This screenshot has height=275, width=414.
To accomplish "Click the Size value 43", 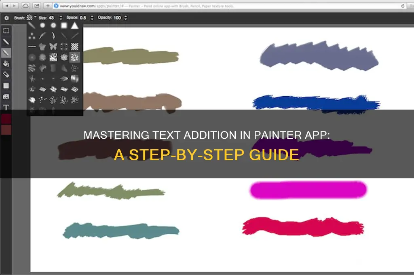I will click(51, 18).
